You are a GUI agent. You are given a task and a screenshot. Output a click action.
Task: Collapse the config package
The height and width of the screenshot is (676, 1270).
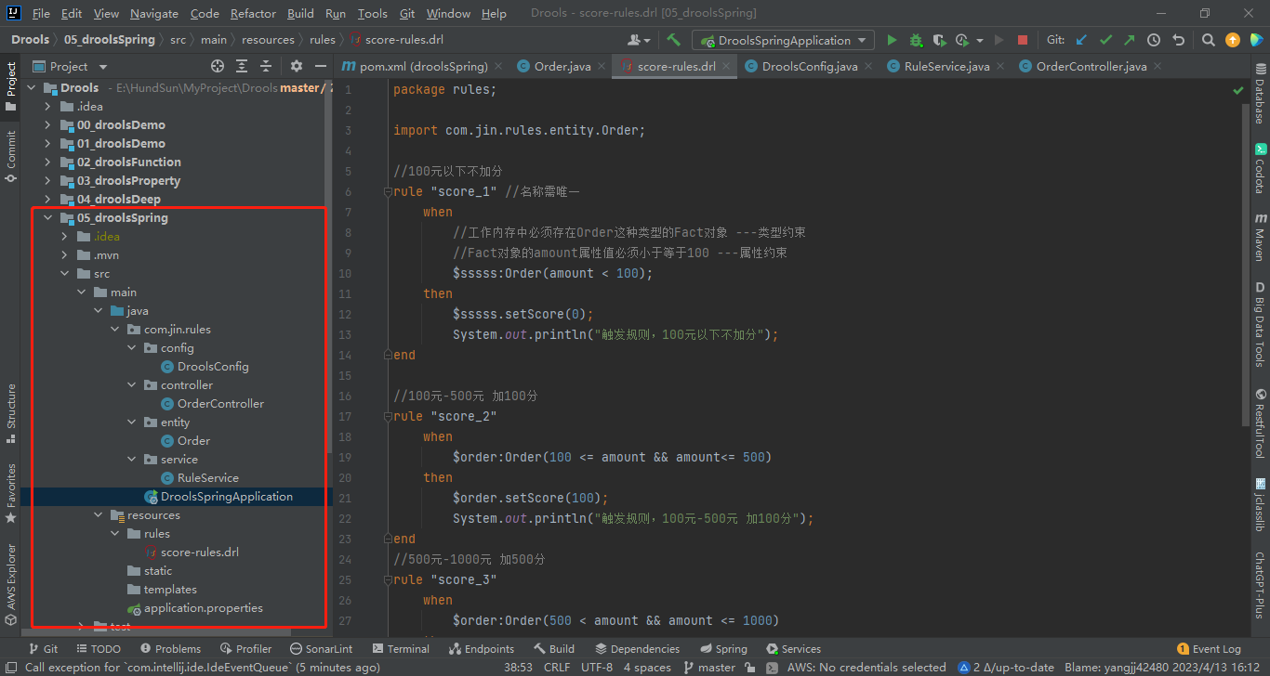[x=132, y=348]
